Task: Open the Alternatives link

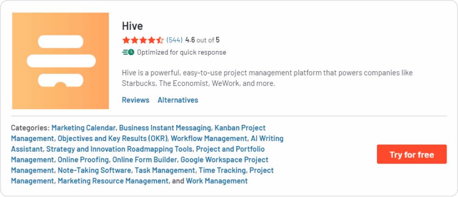Action: (x=178, y=100)
